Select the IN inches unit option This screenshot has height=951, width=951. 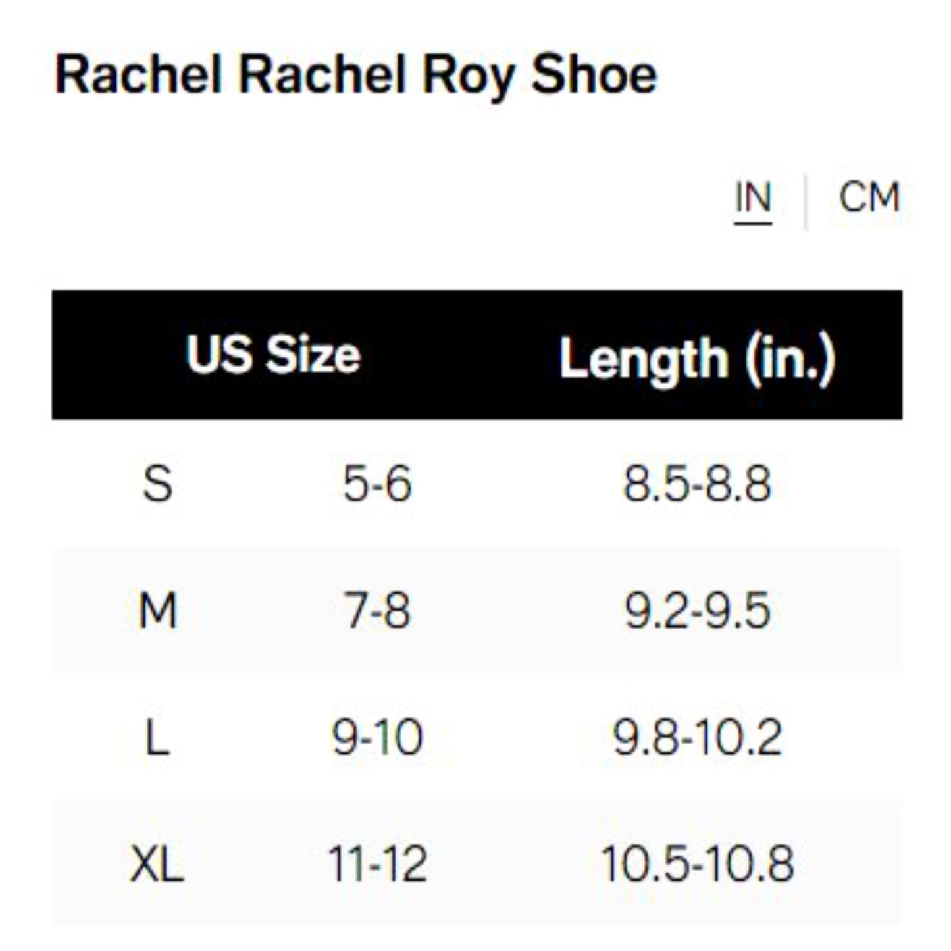point(753,197)
